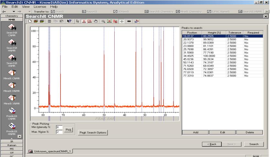Image resolution: width=270 pixels, height=157 pixels.
Task: Click the forward navigation arrow in the toolbar
Action: point(19,12)
